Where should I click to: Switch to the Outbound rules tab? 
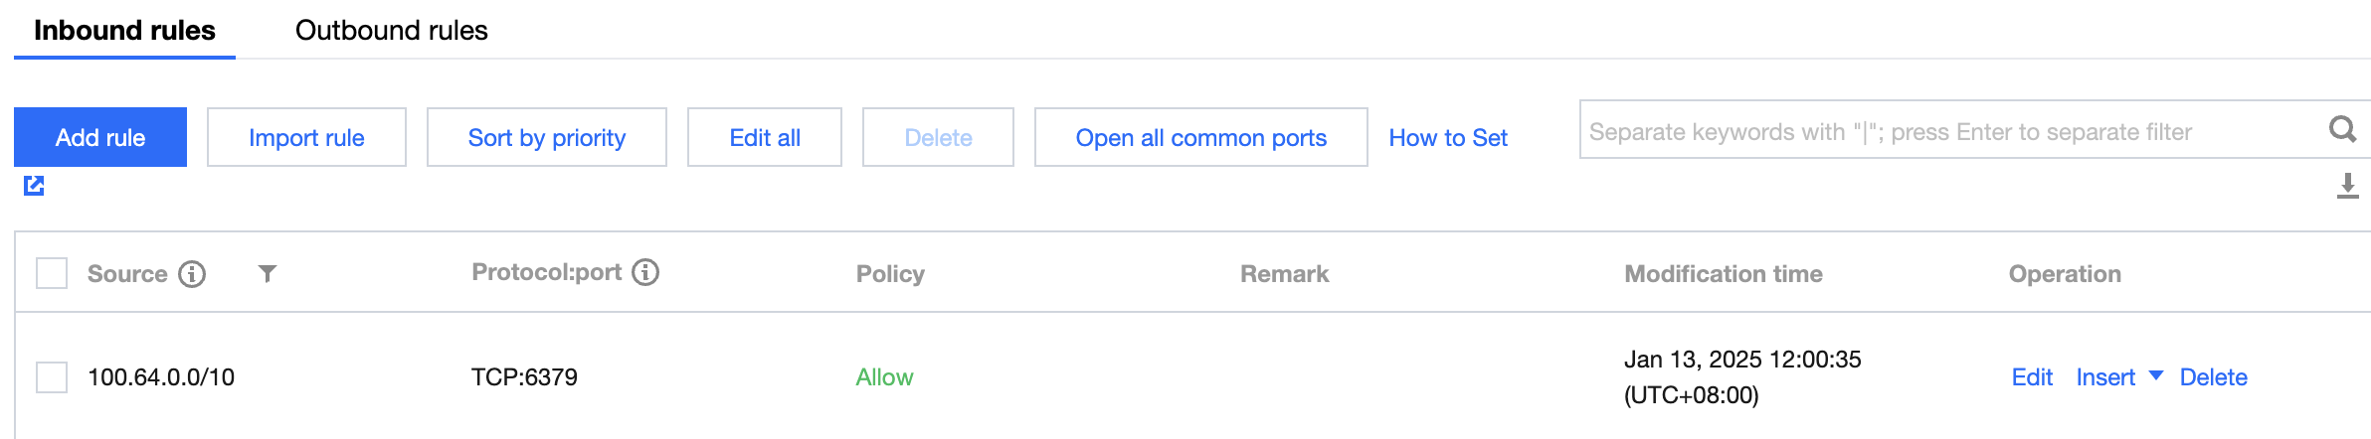pyautogui.click(x=391, y=31)
